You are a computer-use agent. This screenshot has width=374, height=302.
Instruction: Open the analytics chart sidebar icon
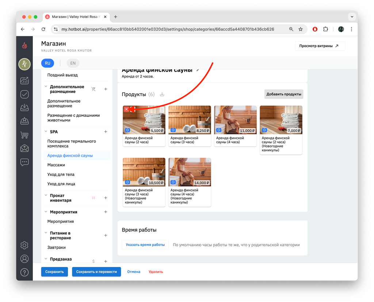[24, 81]
